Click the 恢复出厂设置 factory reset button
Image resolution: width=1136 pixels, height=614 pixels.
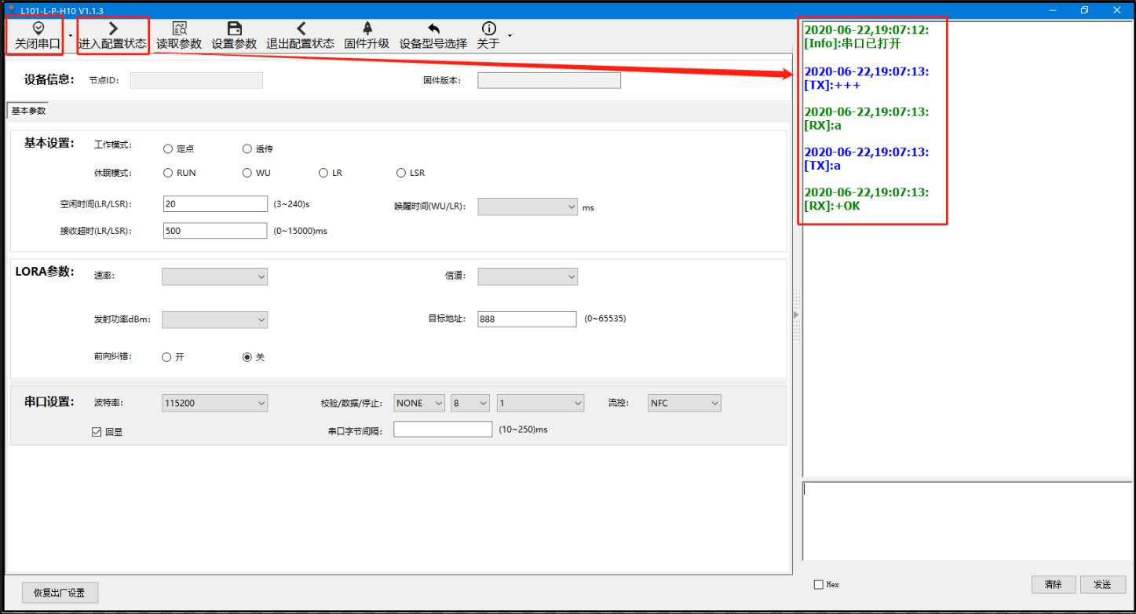[59, 593]
